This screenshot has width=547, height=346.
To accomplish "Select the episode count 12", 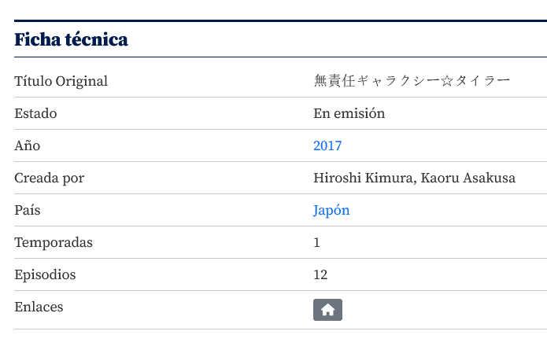I will (x=320, y=275).
